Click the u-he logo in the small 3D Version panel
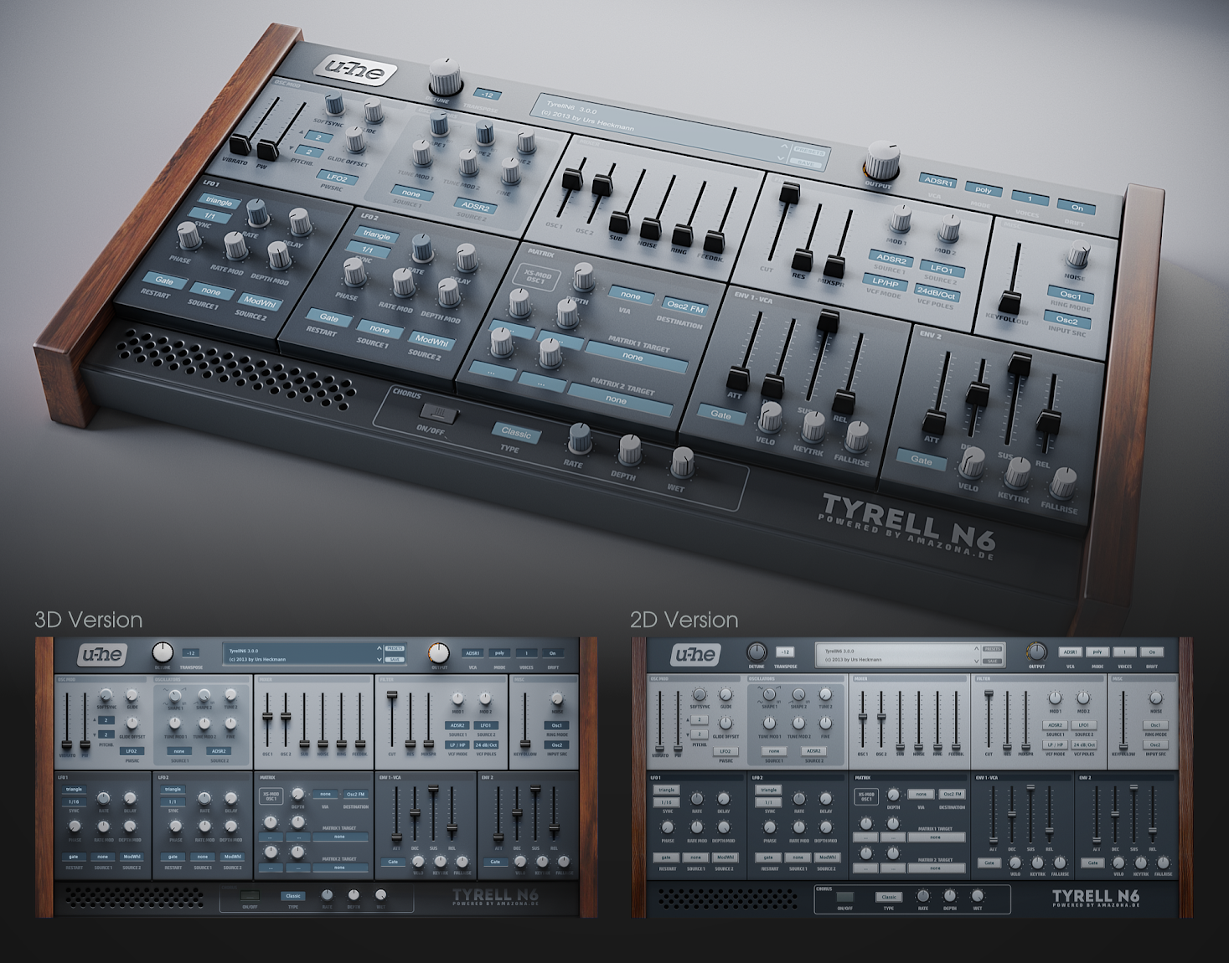This screenshot has width=1229, height=963. pos(102,654)
